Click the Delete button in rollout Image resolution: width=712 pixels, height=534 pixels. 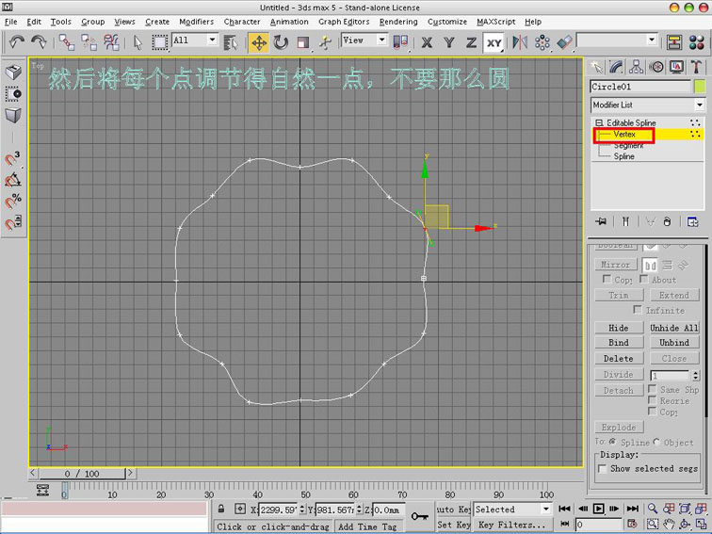pyautogui.click(x=619, y=359)
